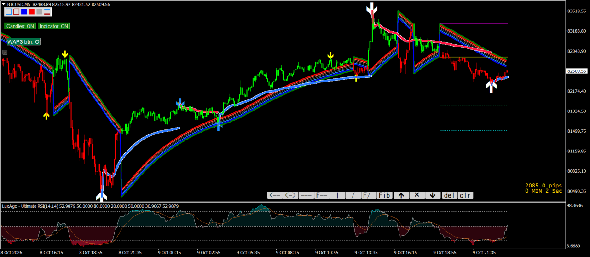Select the horizontal line '---' drawing tool

(306, 195)
